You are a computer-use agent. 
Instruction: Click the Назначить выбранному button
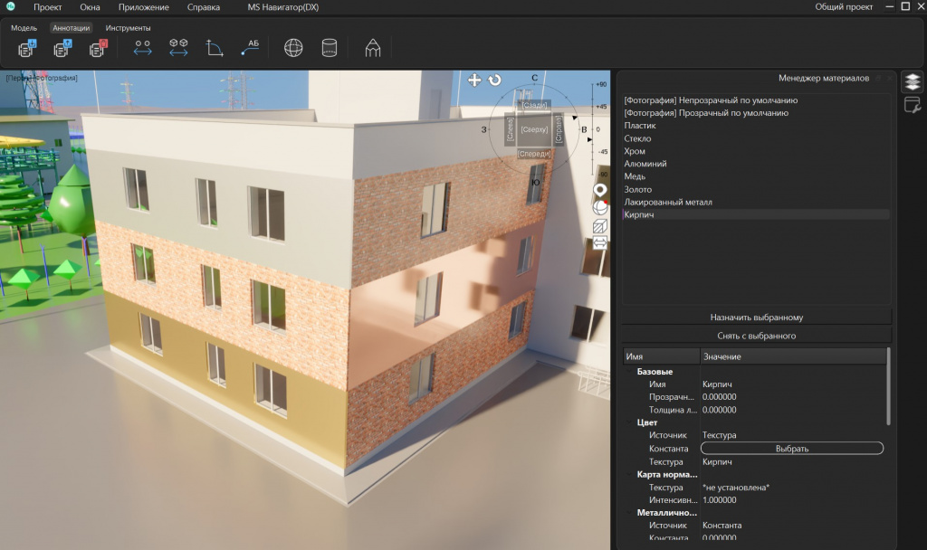tap(756, 318)
